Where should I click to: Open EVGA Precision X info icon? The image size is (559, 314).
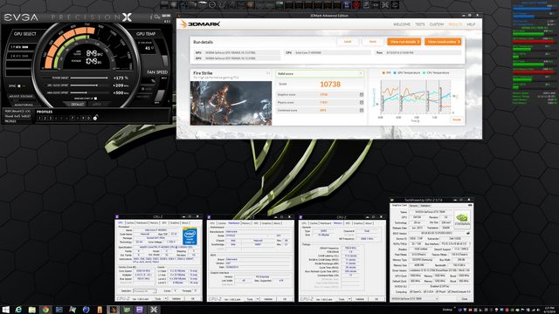point(151,17)
